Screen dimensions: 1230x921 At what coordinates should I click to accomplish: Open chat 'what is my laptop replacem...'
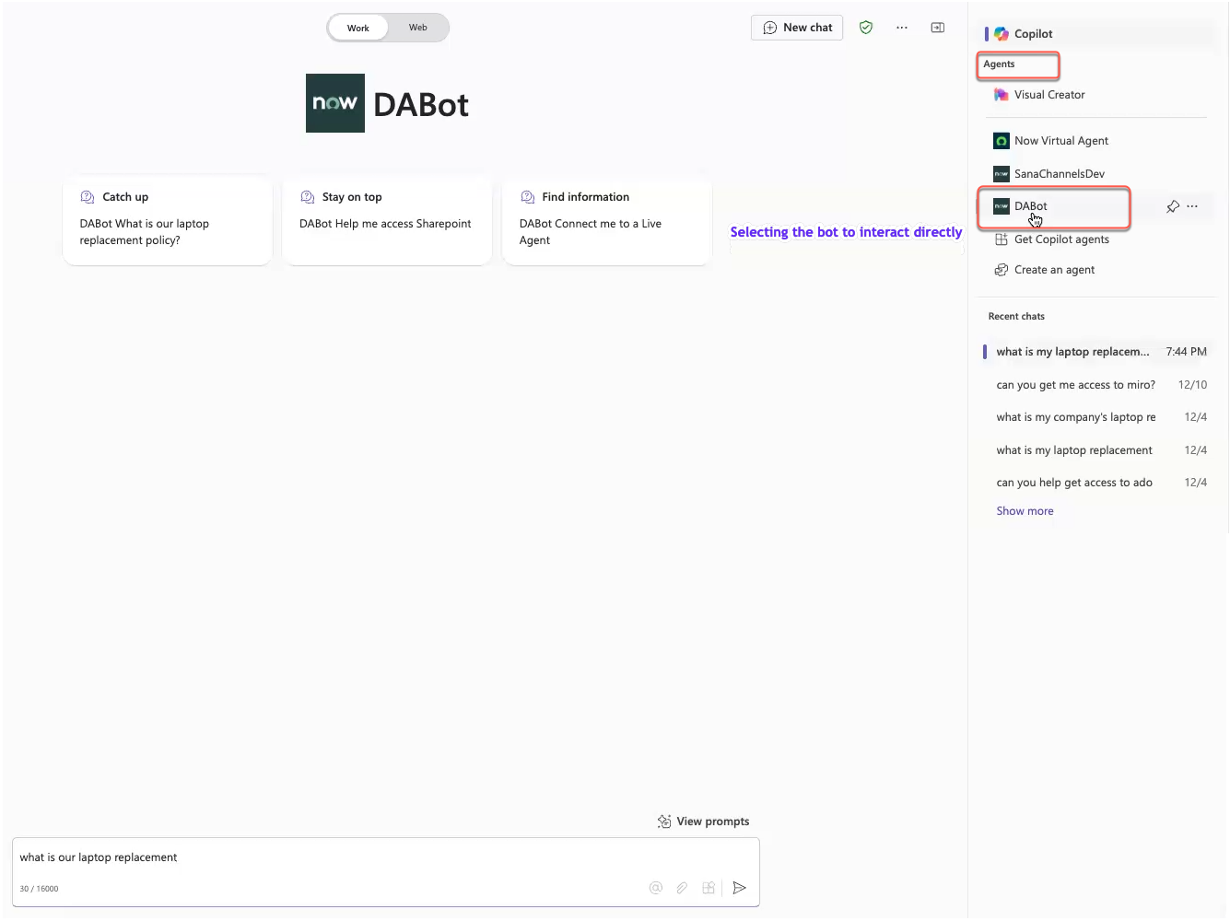click(x=1096, y=352)
